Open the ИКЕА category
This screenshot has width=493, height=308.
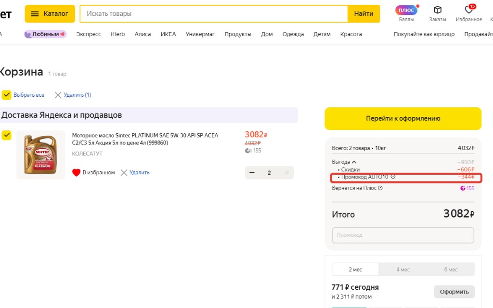coord(168,34)
